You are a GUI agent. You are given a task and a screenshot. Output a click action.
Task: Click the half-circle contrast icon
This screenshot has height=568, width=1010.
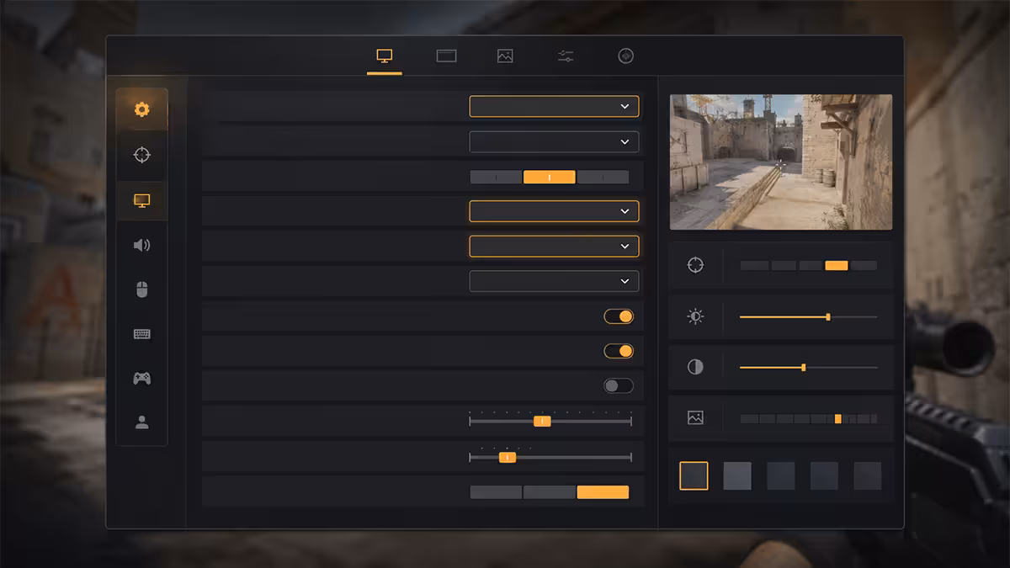pos(695,367)
